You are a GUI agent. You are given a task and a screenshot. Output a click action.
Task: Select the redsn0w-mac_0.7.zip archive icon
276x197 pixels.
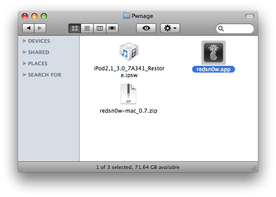pos(128,94)
